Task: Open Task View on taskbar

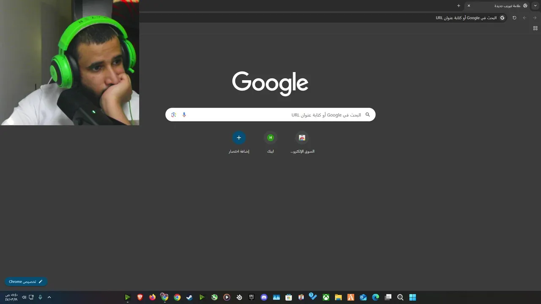Action: tap(388, 297)
